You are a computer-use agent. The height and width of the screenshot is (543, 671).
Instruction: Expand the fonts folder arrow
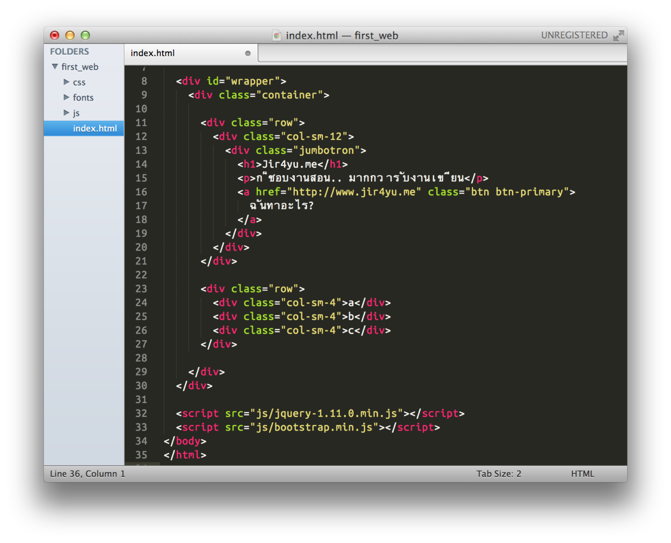tap(66, 97)
